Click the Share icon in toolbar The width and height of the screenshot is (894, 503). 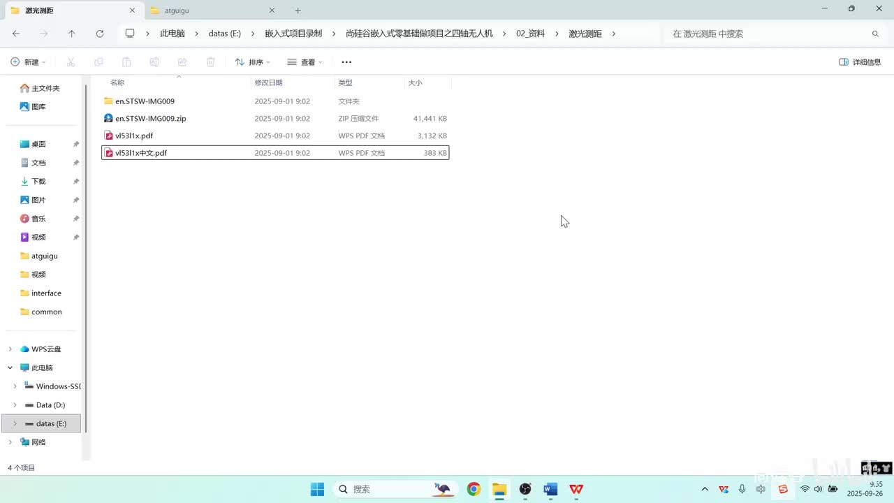tap(182, 62)
